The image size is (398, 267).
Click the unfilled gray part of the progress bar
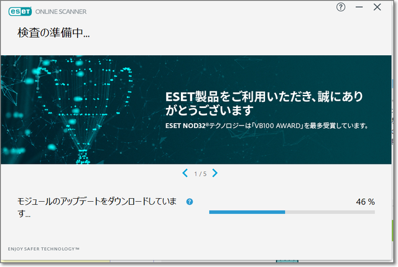pos(330,212)
